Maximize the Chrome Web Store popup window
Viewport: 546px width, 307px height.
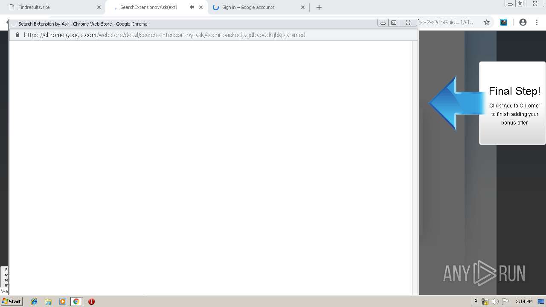(x=394, y=23)
